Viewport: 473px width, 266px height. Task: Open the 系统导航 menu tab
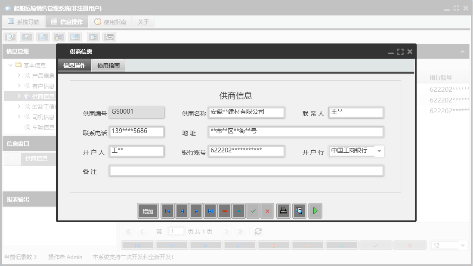(23, 21)
